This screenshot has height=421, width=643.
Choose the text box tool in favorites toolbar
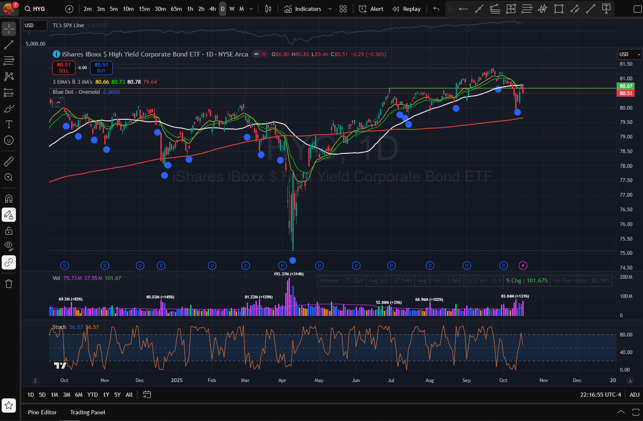pos(606,9)
